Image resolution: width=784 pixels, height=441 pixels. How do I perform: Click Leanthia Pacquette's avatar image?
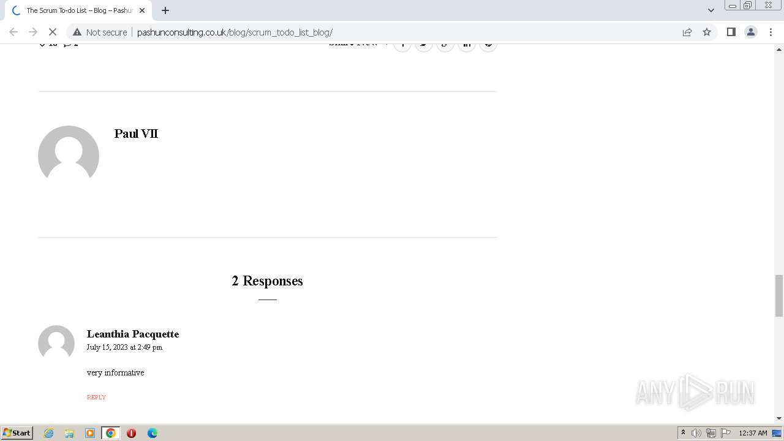click(56, 343)
